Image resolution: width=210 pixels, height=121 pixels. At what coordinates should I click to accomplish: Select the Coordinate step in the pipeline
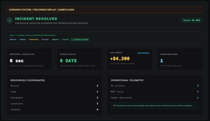[x=34, y=40]
